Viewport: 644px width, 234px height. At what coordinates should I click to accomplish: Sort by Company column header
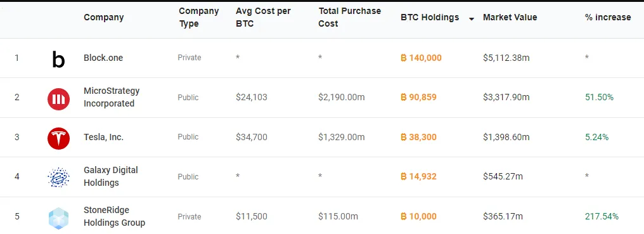[x=103, y=17]
